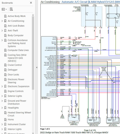Click the Exterior Lights ribbon bookmark icon

5,96
